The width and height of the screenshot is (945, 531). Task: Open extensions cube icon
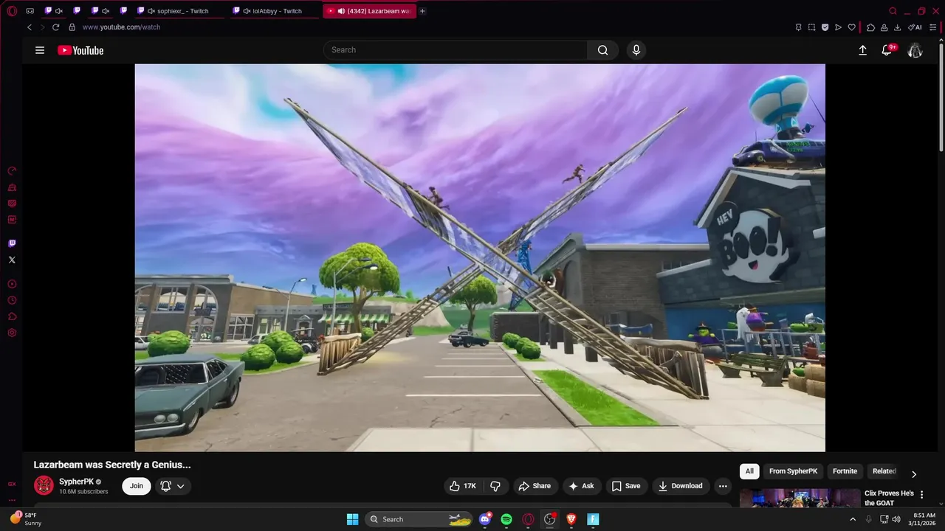click(870, 27)
